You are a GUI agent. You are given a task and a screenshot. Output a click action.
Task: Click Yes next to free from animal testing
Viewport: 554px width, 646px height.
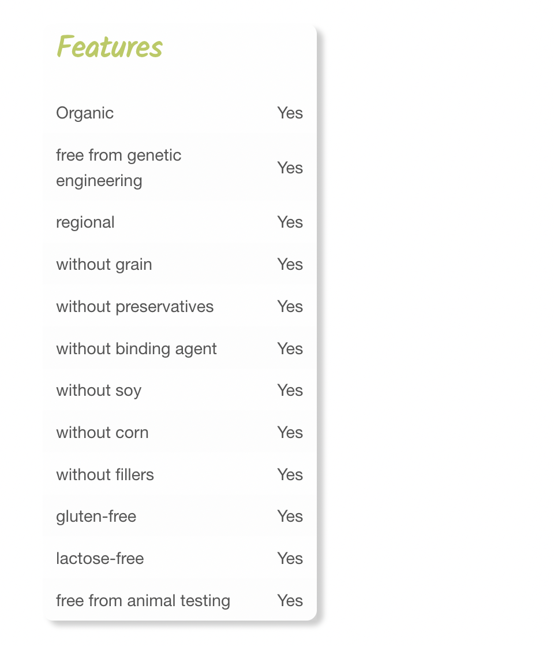290,601
